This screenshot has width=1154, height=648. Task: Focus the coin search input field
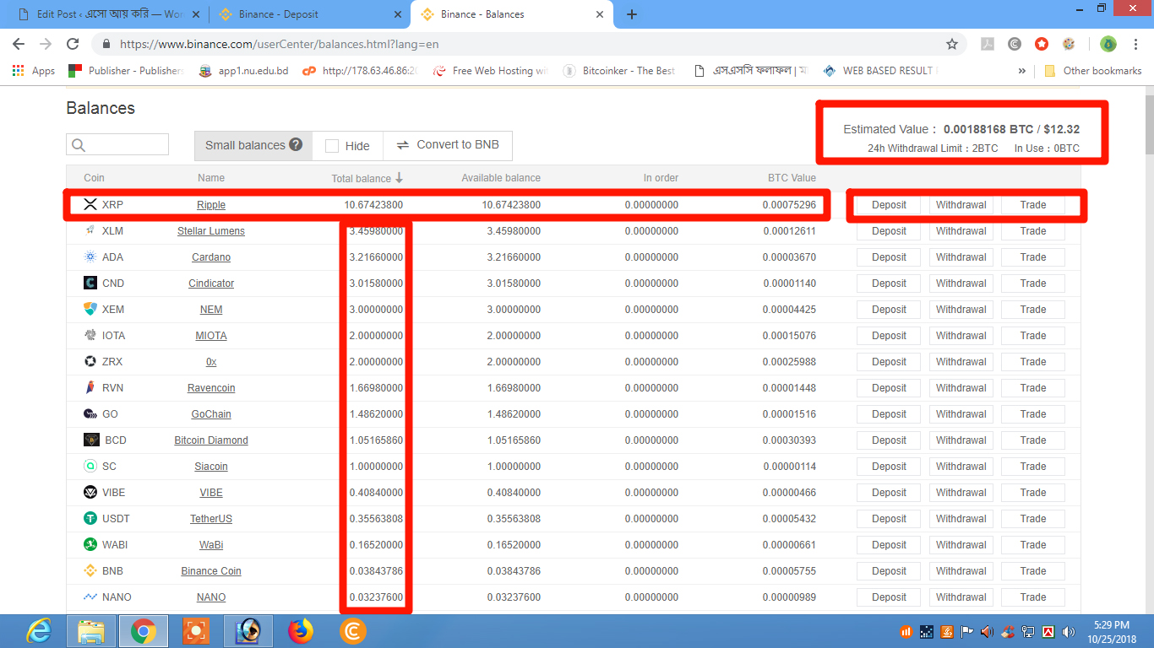[117, 144]
